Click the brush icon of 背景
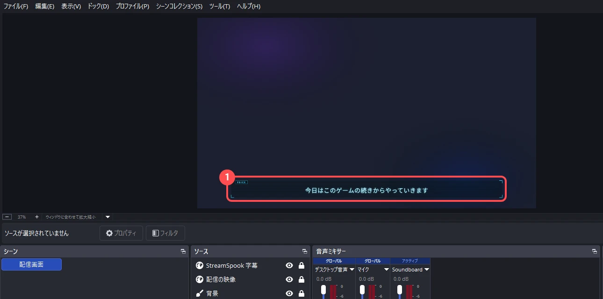 pyautogui.click(x=200, y=293)
